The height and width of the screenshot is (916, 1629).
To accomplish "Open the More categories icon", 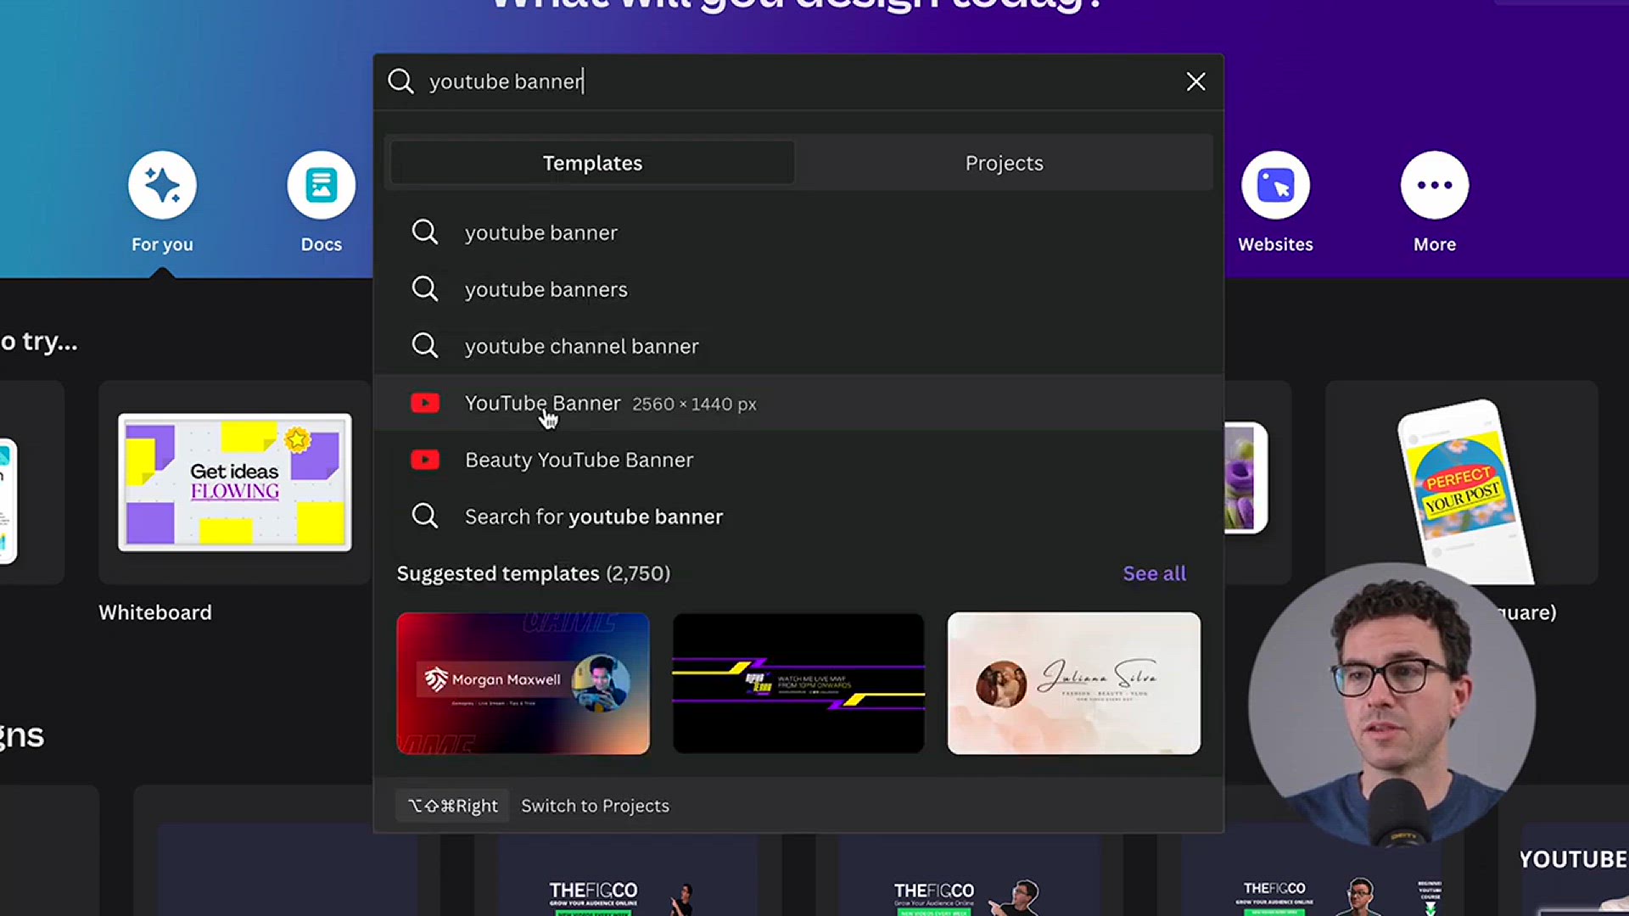I will pyautogui.click(x=1435, y=185).
